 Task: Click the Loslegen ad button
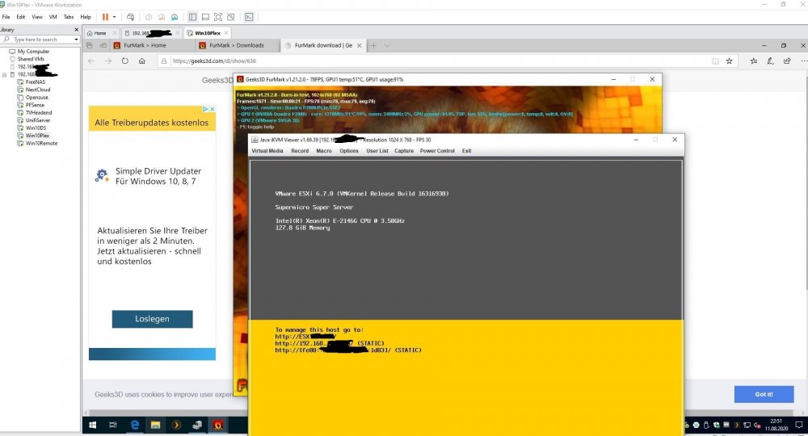coord(153,319)
